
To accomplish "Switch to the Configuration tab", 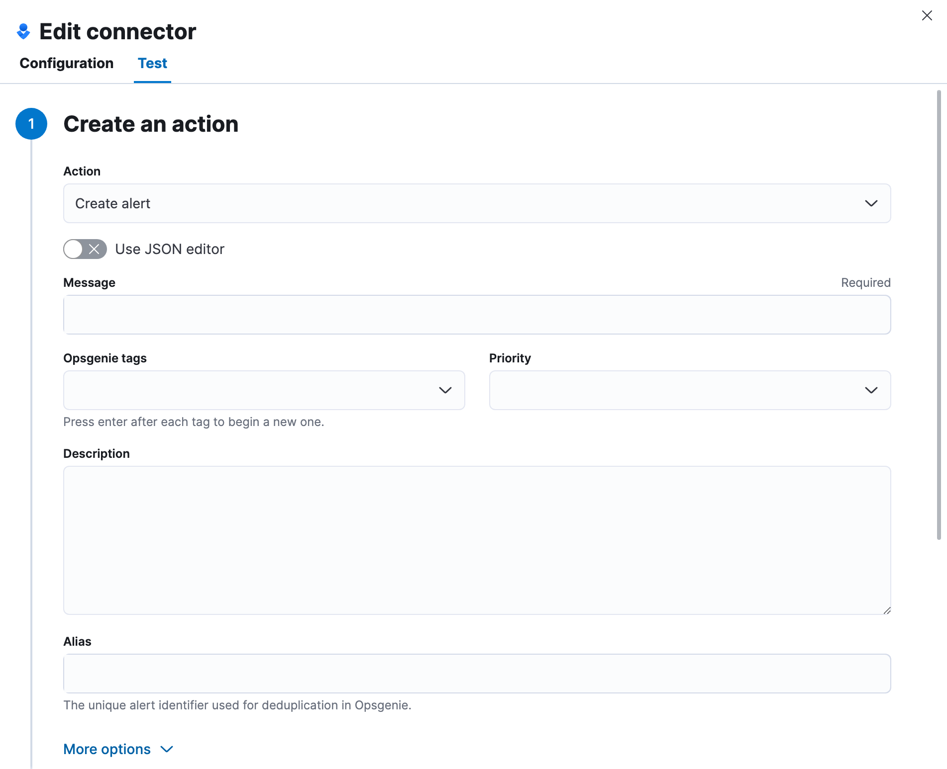I will point(66,63).
